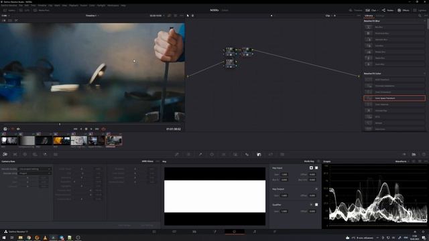The width and height of the screenshot is (429, 241).
Task: Open the Curves palette
Action: [177, 155]
